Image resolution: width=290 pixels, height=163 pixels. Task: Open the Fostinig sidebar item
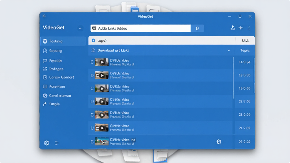[63, 41]
